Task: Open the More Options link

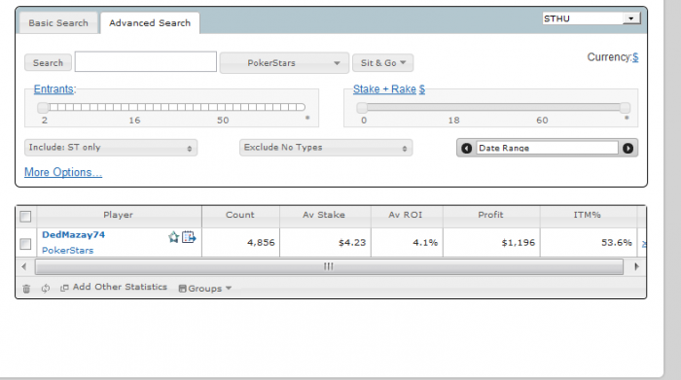Action: tap(63, 172)
